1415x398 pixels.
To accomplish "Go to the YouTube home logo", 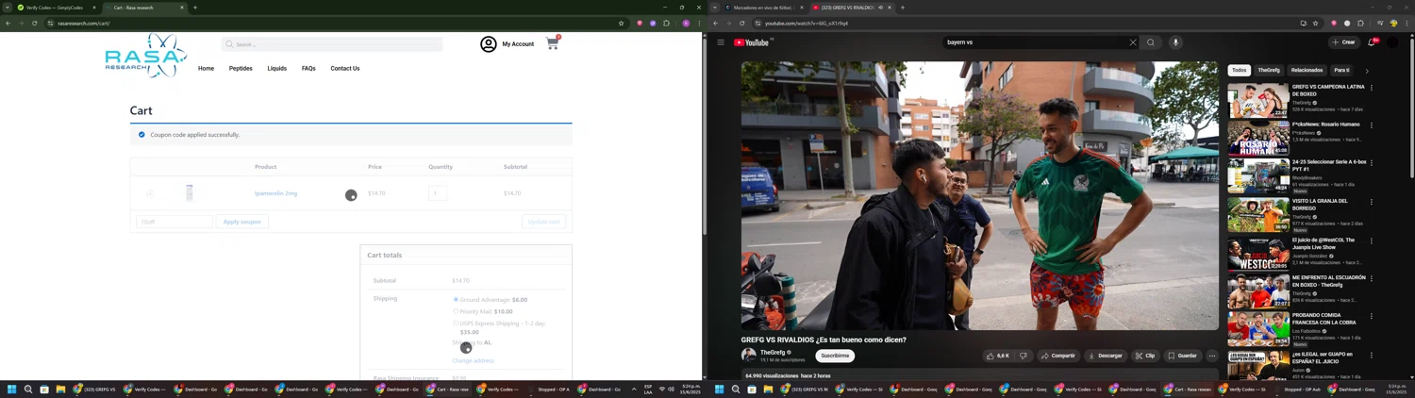I will coord(753,42).
